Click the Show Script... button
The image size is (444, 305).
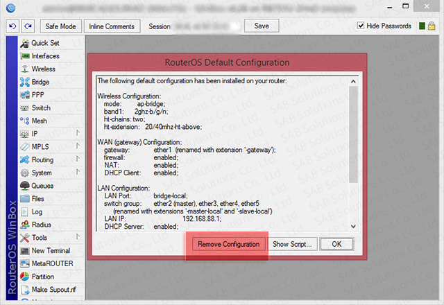tap(292, 244)
